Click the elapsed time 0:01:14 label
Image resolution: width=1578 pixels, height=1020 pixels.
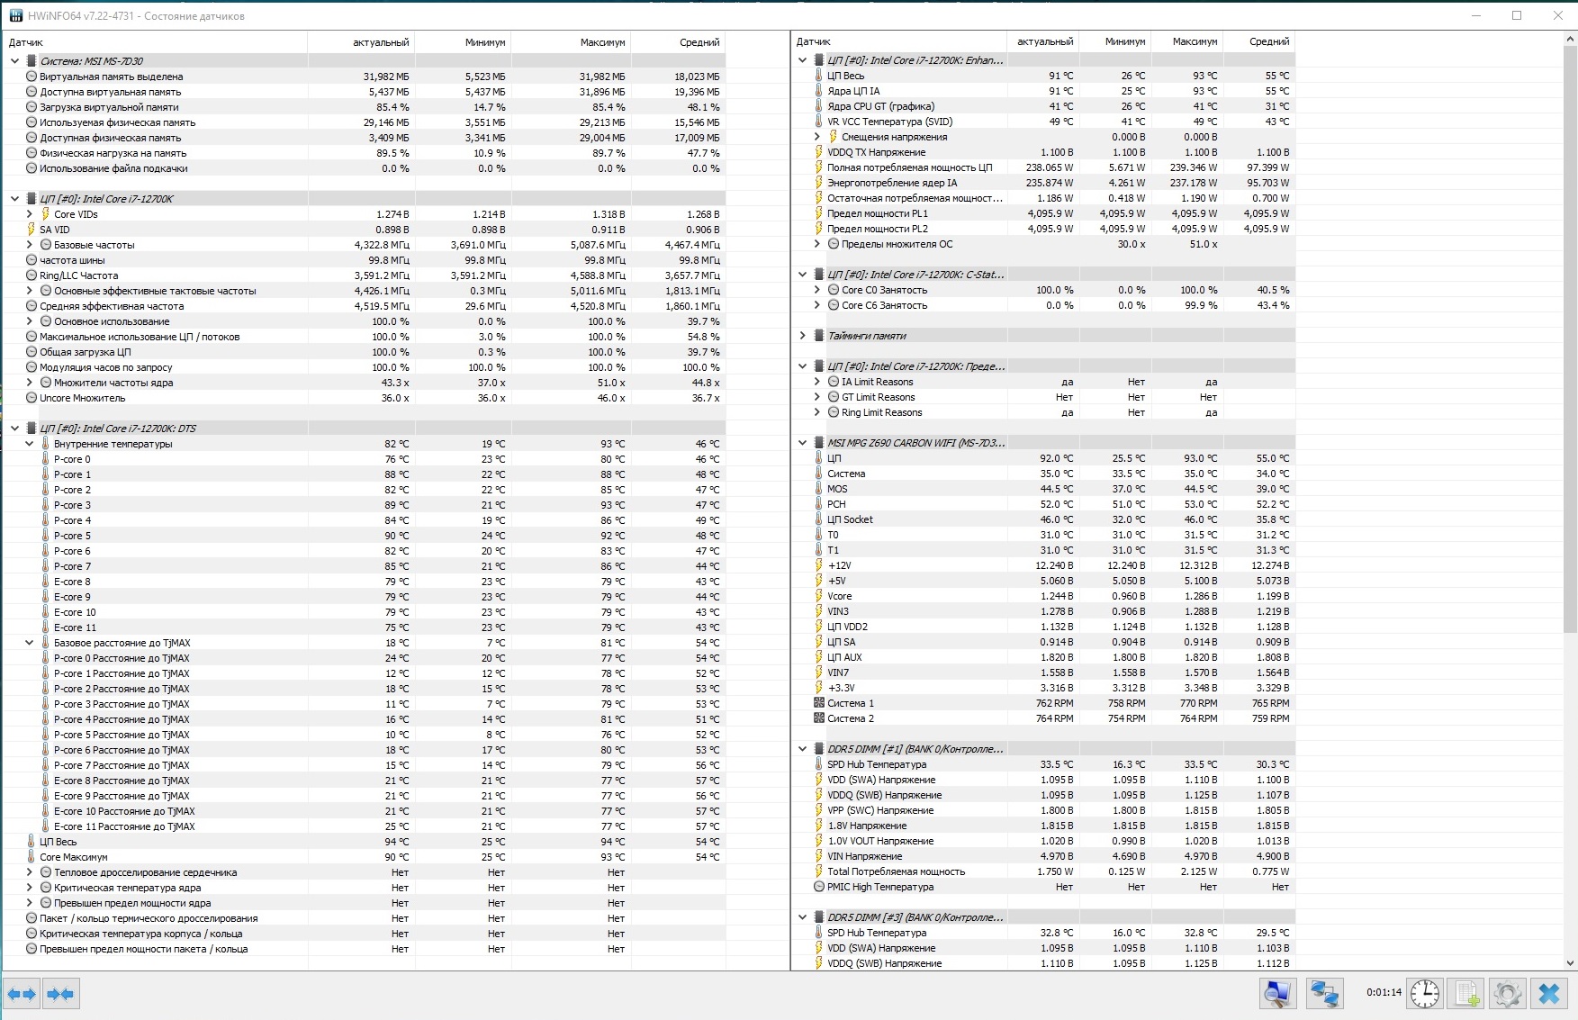point(1384,993)
